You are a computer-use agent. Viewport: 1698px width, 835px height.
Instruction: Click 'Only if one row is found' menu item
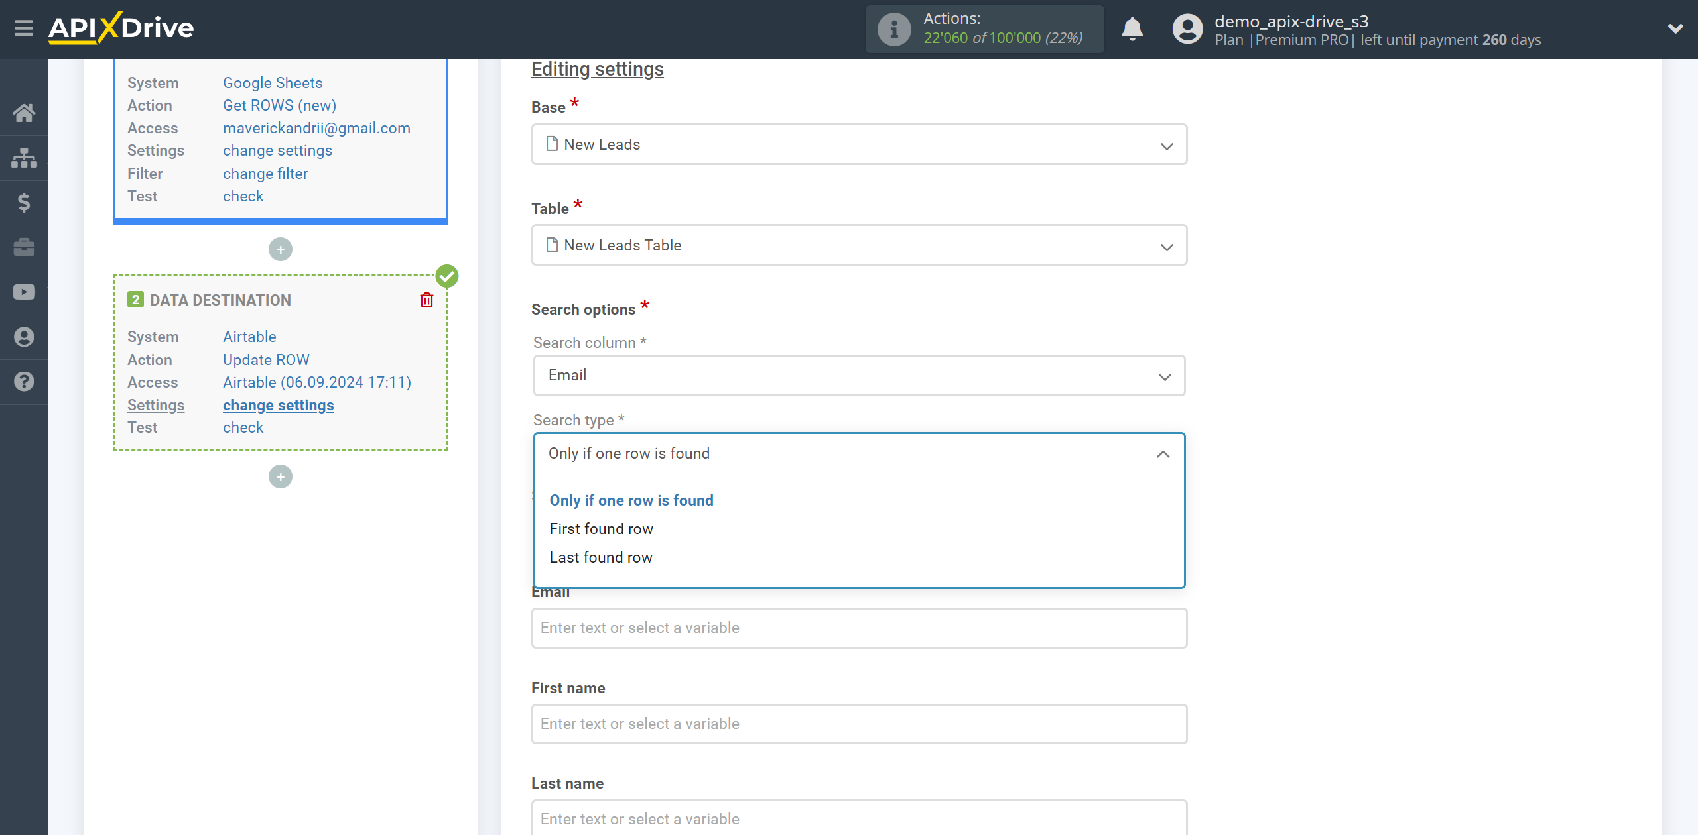(630, 500)
